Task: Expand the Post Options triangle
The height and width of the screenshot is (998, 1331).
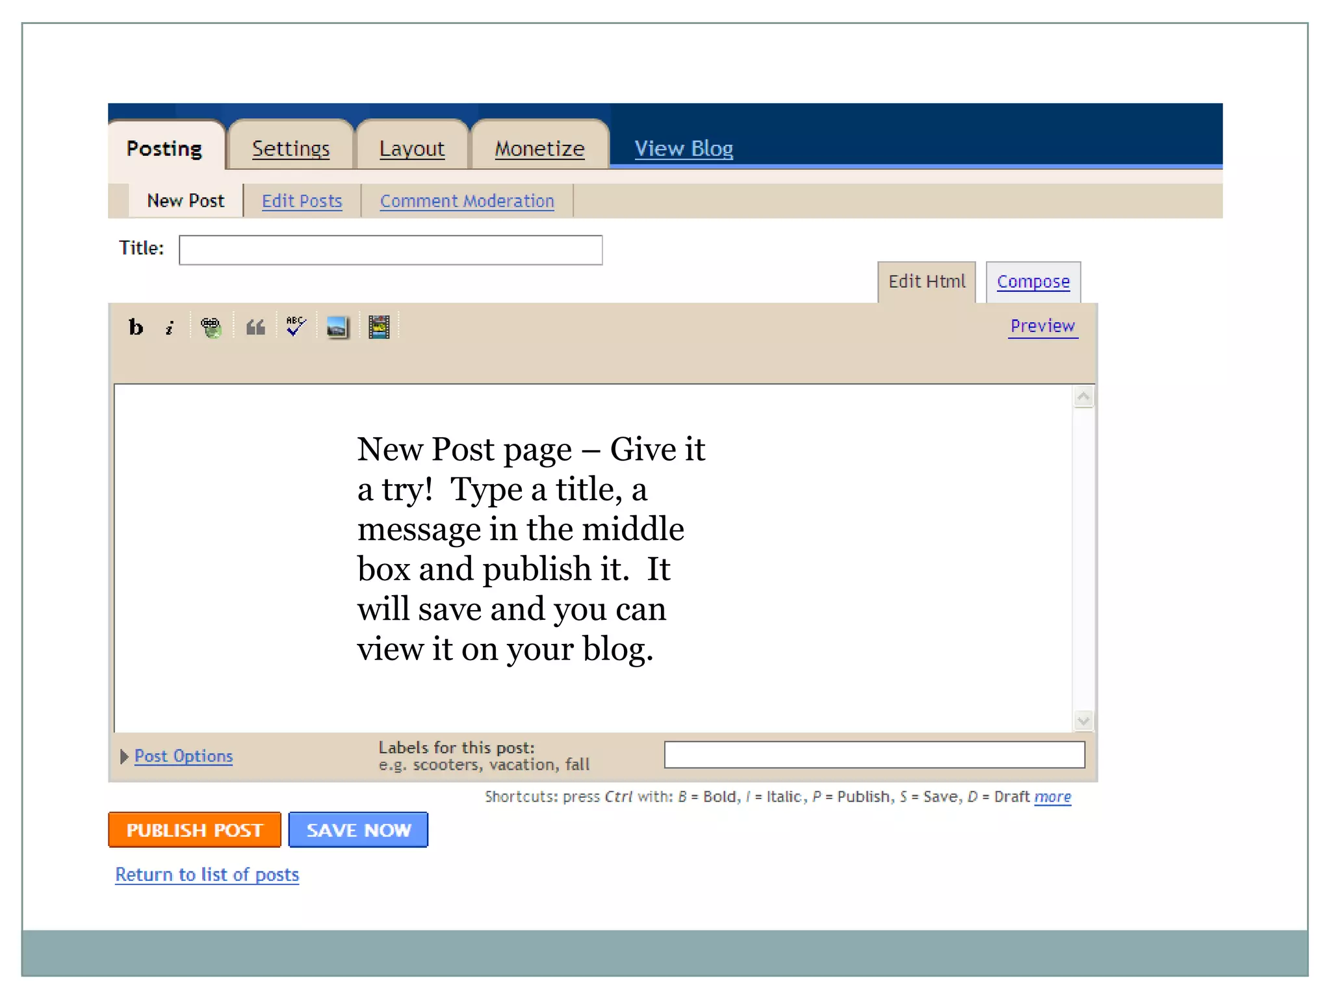Action: point(124,756)
